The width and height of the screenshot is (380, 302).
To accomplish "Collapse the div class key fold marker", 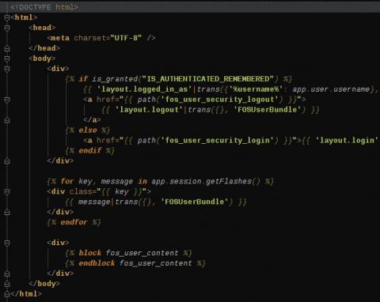I will 7,192.
